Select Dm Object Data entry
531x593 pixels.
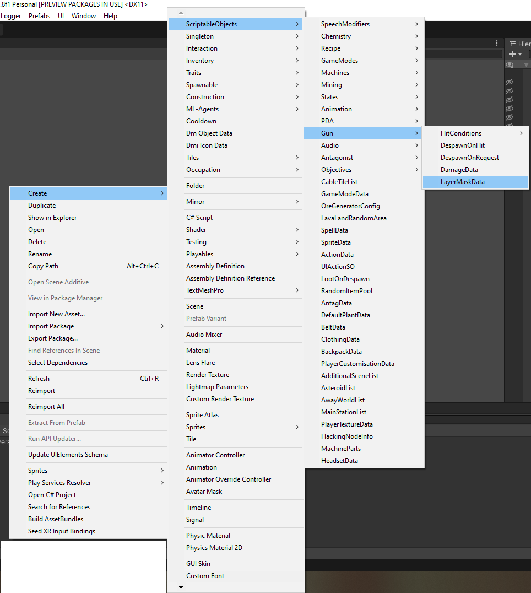click(x=235, y=133)
